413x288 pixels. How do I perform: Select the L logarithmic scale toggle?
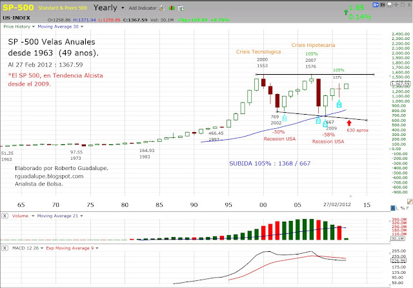(x=398, y=208)
